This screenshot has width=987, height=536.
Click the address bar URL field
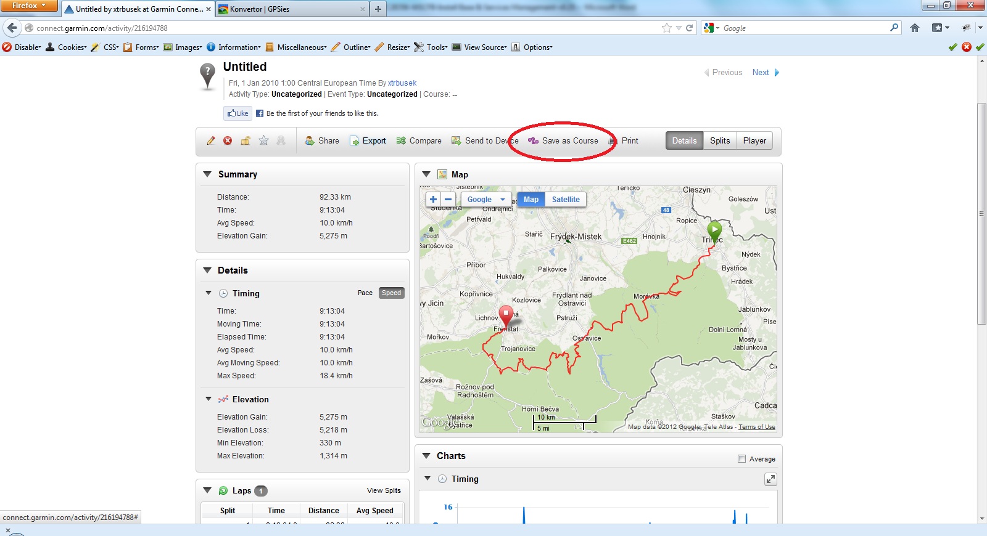345,28
